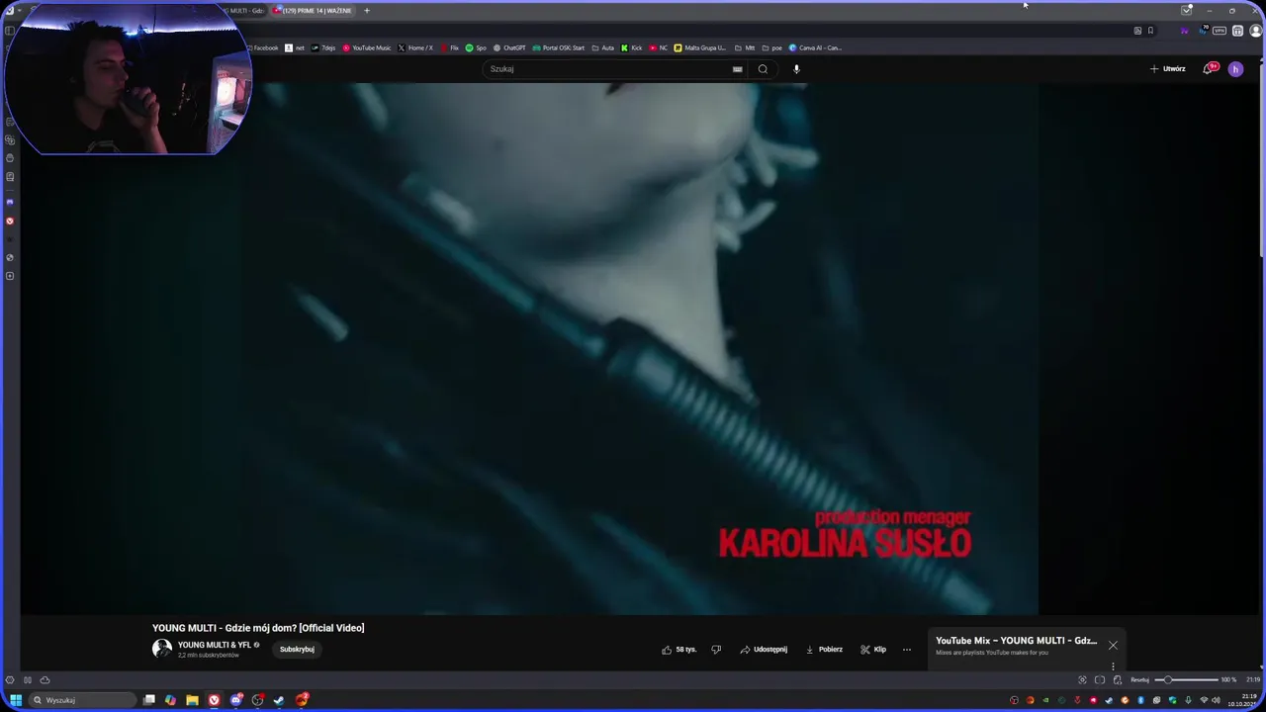1266x712 pixels.
Task: Dislike the video with thumbs down
Action: (716, 650)
